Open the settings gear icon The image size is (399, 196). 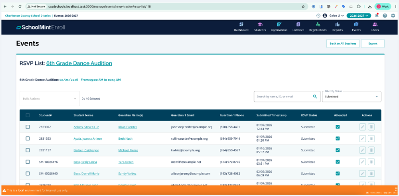393,15
